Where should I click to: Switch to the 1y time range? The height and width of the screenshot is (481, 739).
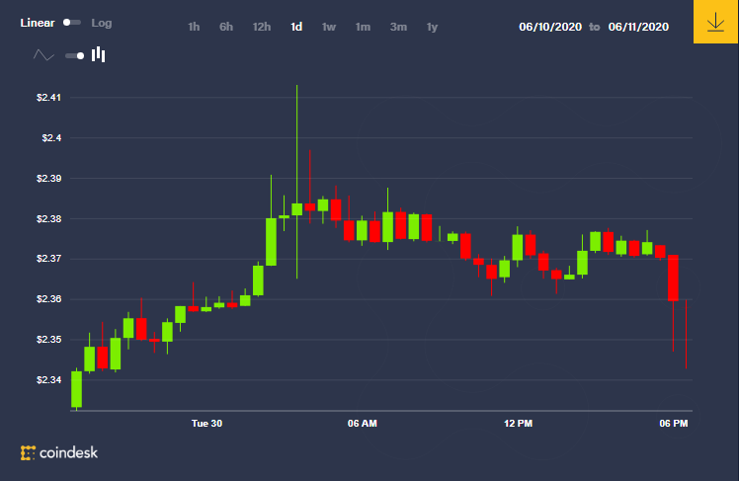click(432, 27)
